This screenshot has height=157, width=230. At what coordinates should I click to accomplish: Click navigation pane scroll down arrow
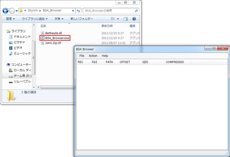34,87
